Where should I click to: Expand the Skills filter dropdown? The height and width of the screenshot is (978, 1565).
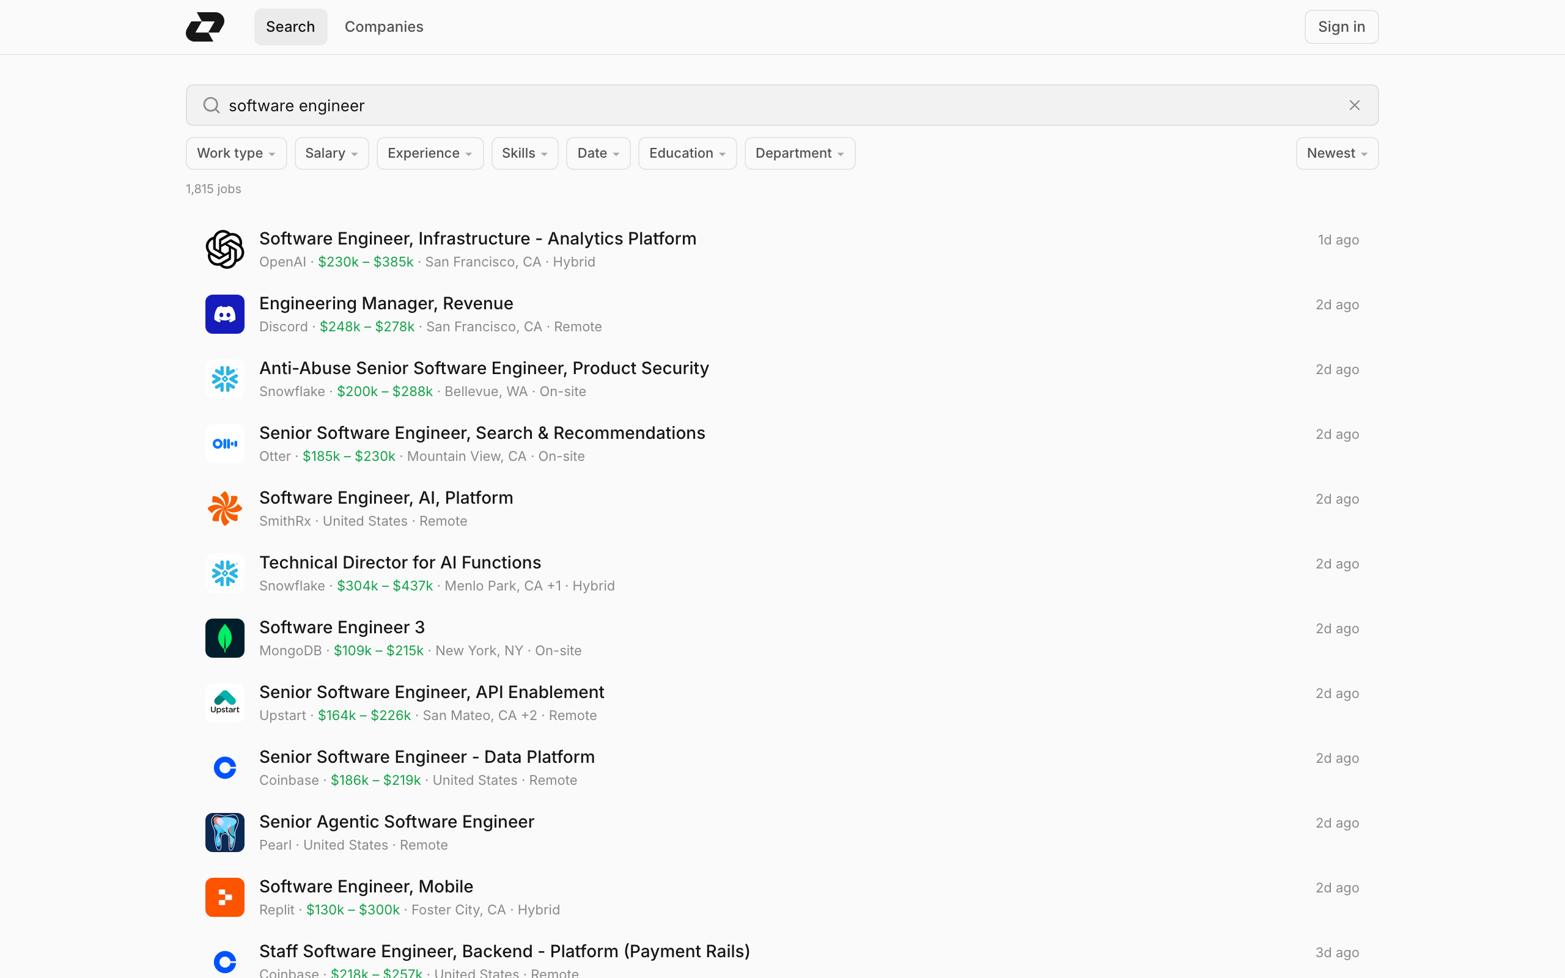[x=524, y=153]
